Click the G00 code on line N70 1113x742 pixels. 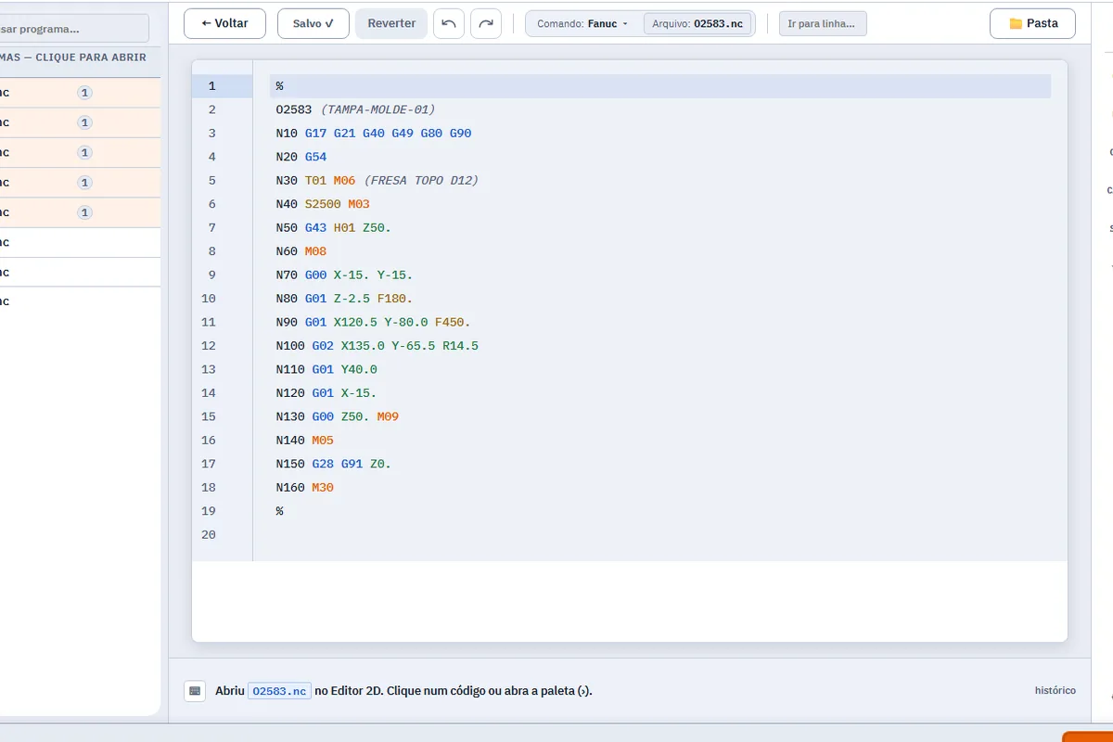click(316, 275)
